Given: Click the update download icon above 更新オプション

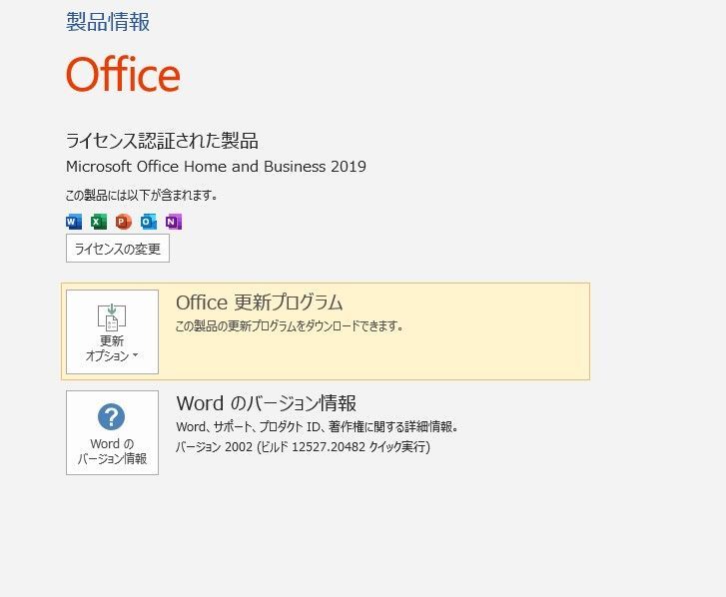Looking at the screenshot, I should 112,316.
